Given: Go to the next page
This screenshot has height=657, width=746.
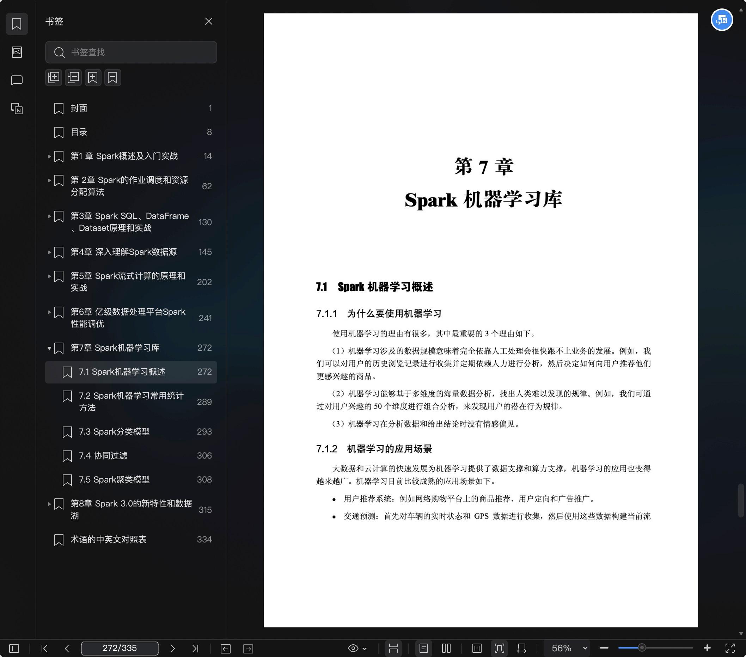Looking at the screenshot, I should click(173, 648).
